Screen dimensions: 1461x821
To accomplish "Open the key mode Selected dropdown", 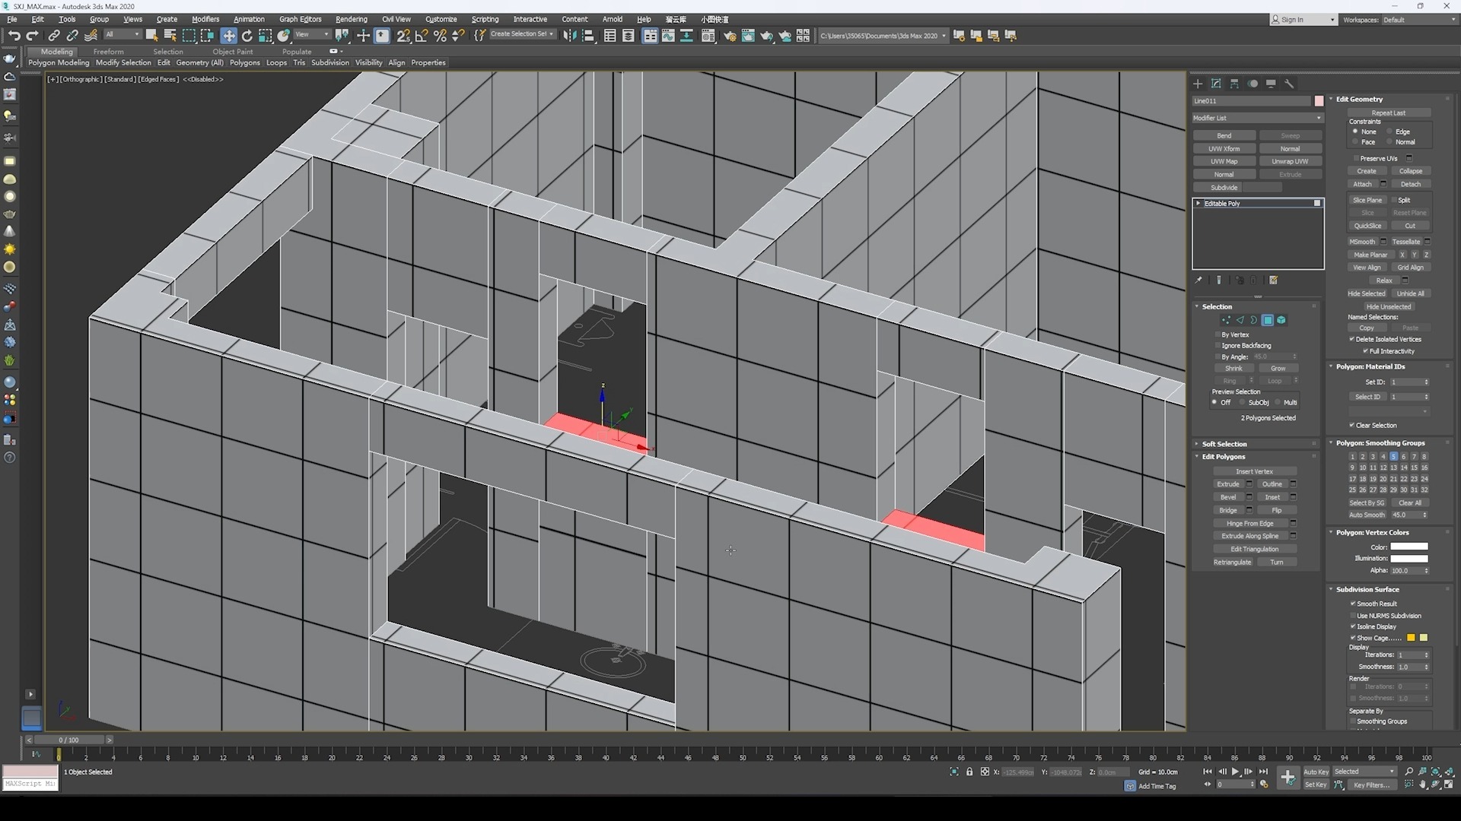I will [x=1364, y=772].
